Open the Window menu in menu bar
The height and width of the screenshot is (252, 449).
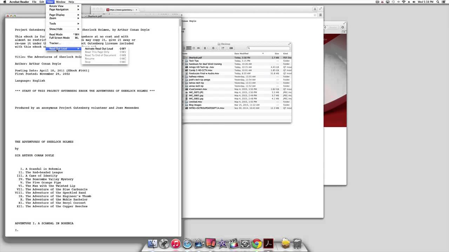pyautogui.click(x=61, y=2)
